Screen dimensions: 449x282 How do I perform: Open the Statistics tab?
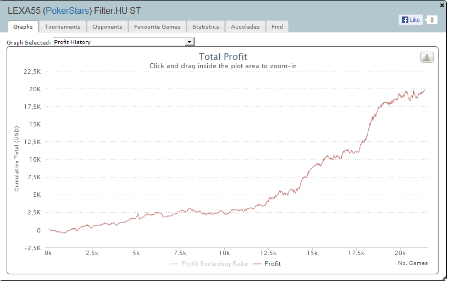coord(206,26)
